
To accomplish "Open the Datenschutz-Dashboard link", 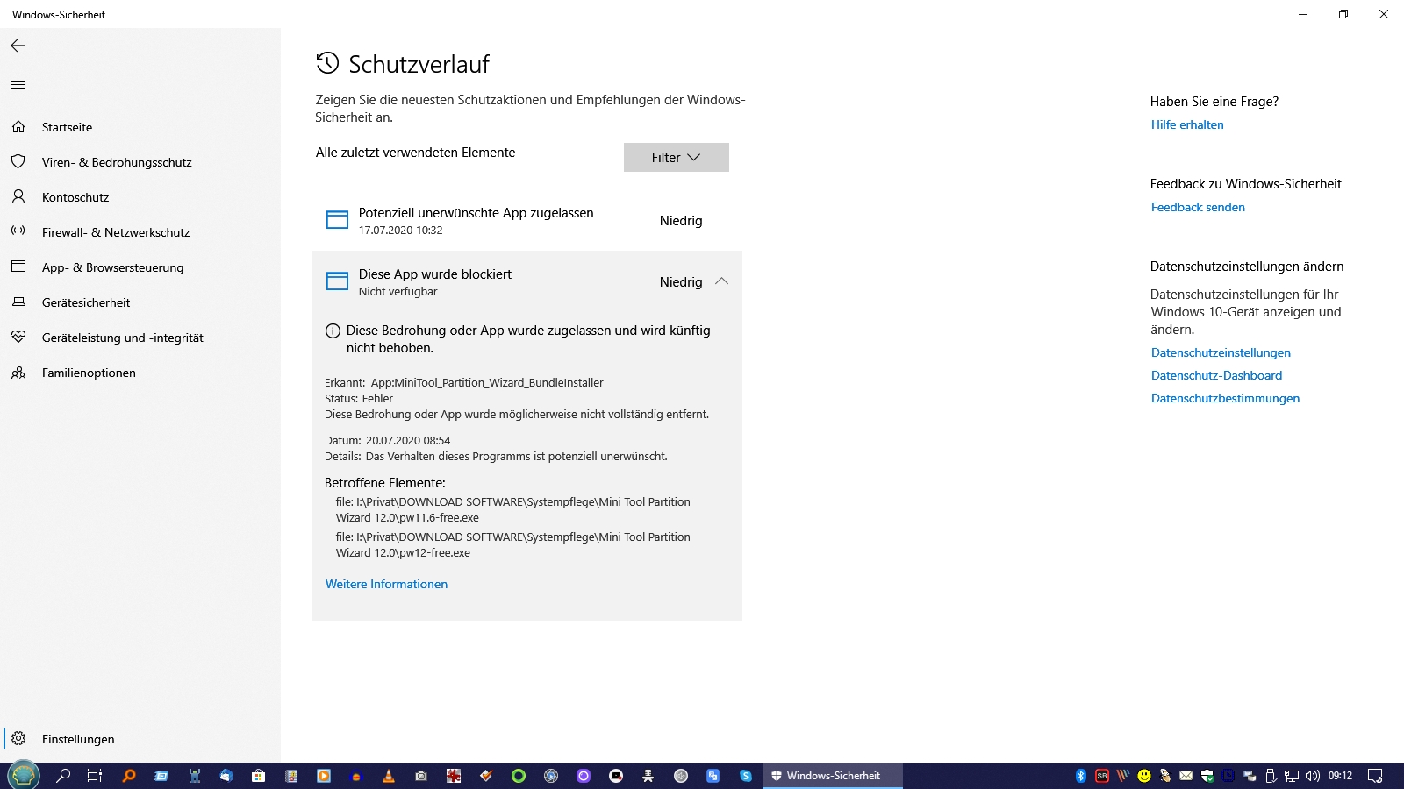I will click(x=1216, y=375).
